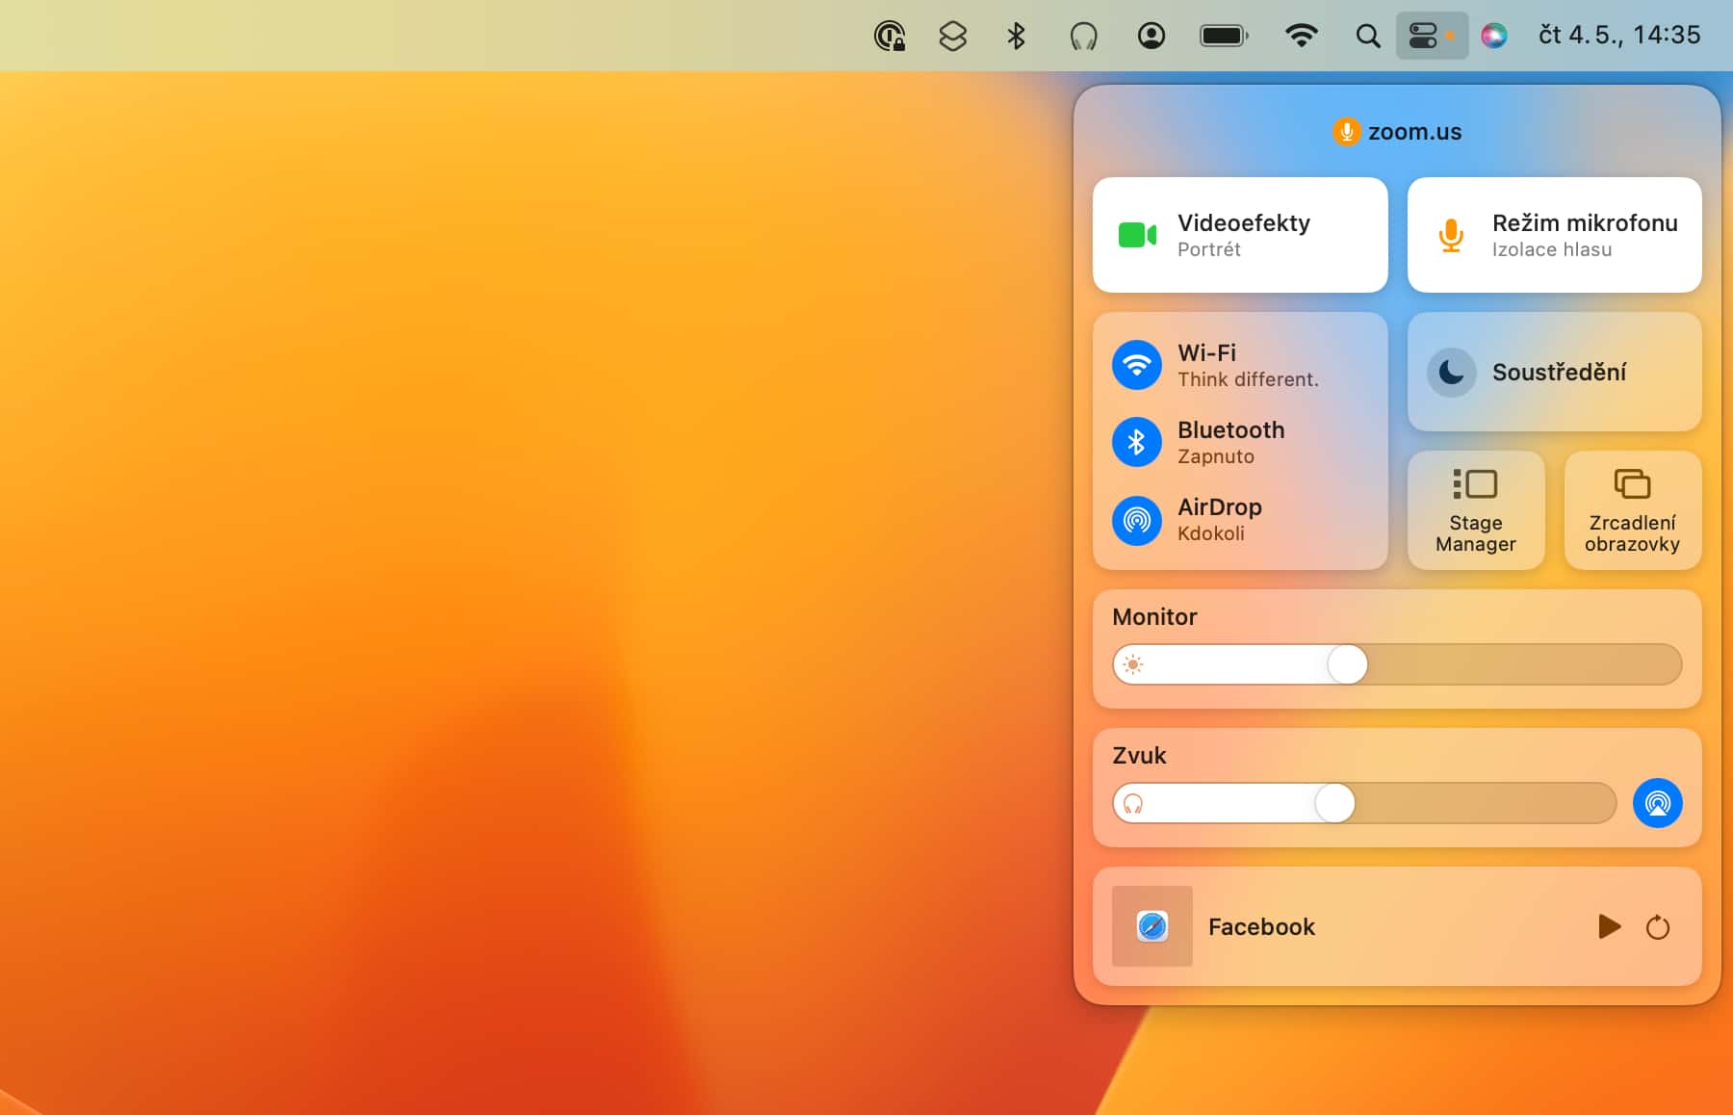The width and height of the screenshot is (1733, 1115).
Task: Click the Soustředění label
Action: (1559, 373)
